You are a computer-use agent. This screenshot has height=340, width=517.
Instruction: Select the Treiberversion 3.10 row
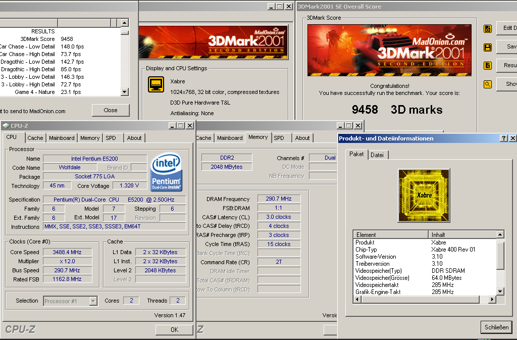point(425,264)
